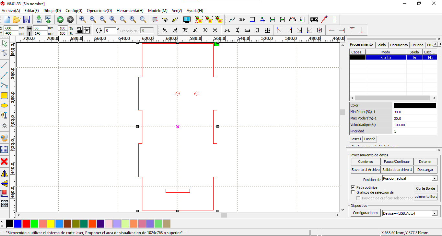Click the Comienzo button

(366, 162)
